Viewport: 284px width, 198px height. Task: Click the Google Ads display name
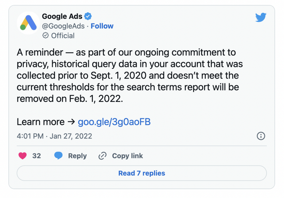tap(62, 16)
